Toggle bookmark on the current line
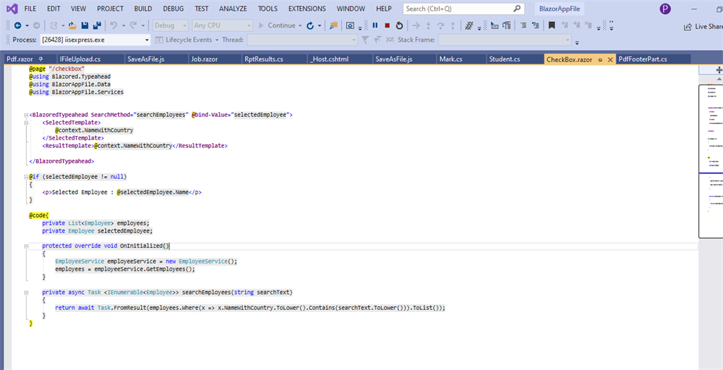Viewport: 723px width, 370px height. tap(552, 25)
